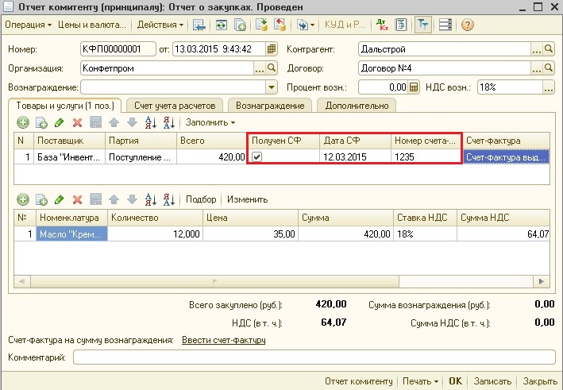Click the document-with-red-arrow coins toolbar icon
Viewport: 563px width, 390px height.
pyautogui.click(x=280, y=25)
